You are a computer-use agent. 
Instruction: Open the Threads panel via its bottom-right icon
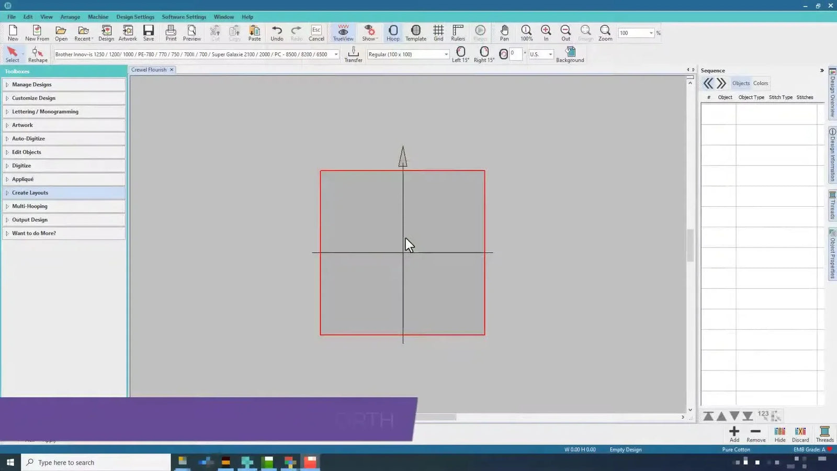click(824, 434)
